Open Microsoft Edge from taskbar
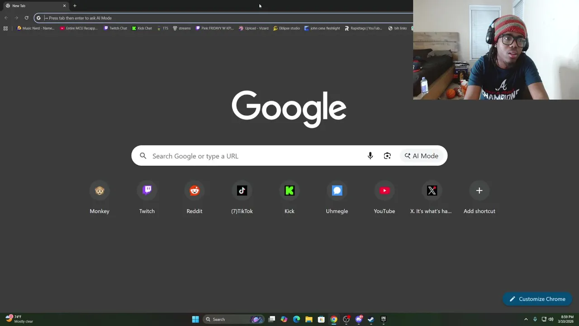This screenshot has height=326, width=579. point(296,319)
